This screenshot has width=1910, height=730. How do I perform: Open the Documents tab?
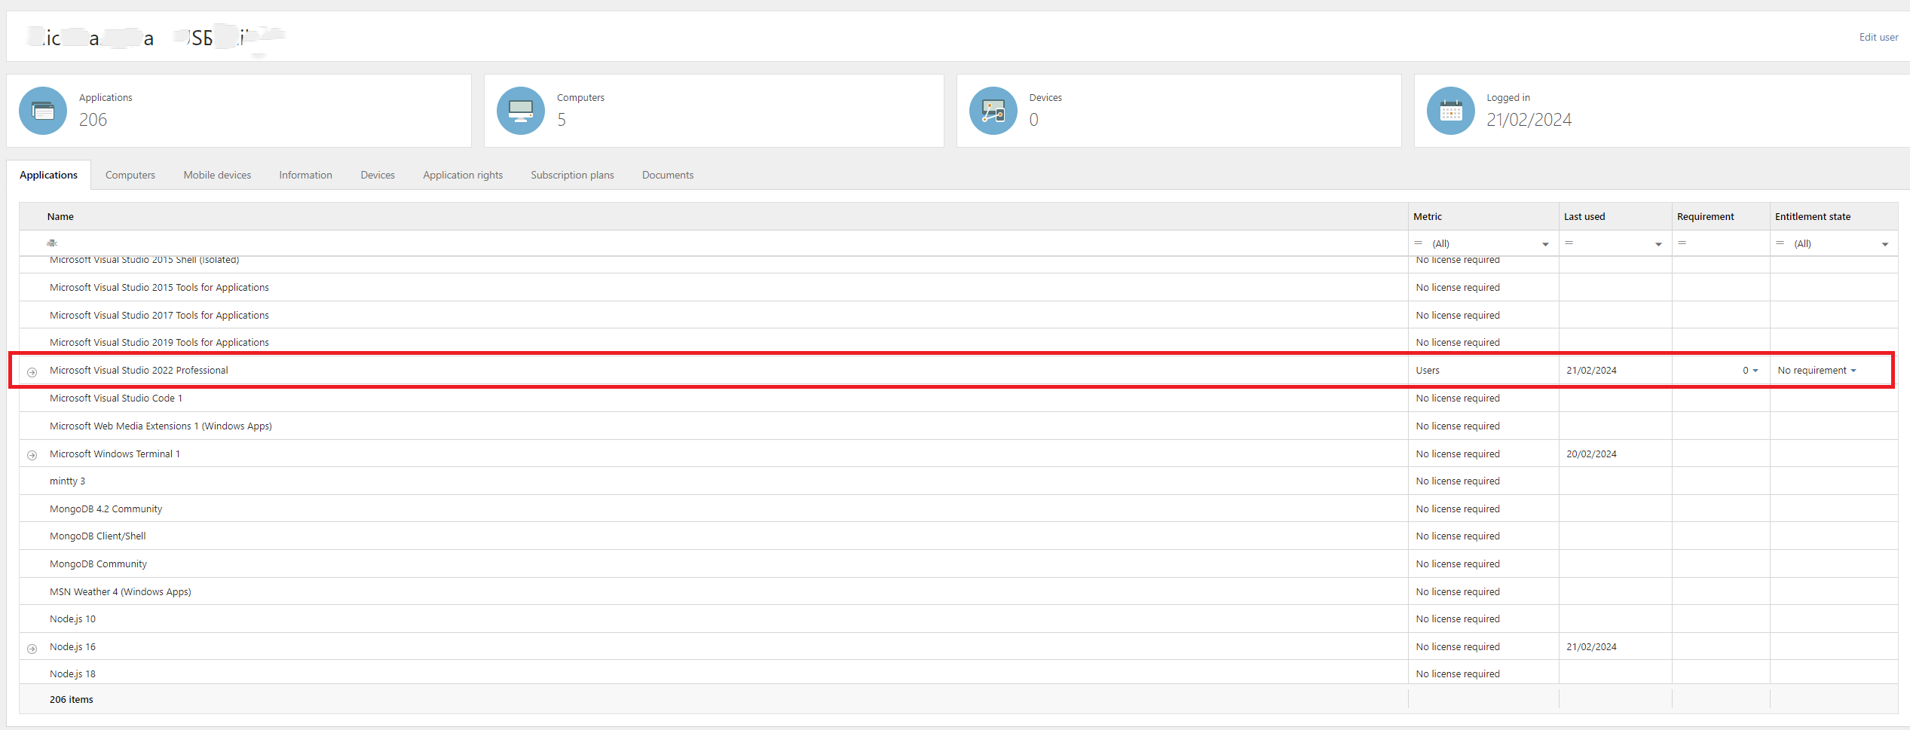click(668, 175)
